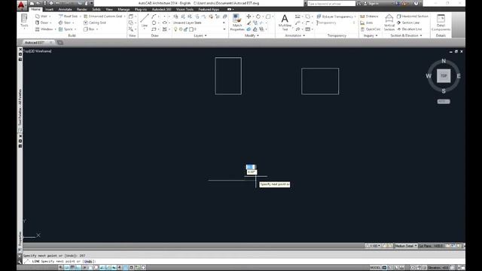Expand the Door tool dropdown arrow

pos(50,23)
